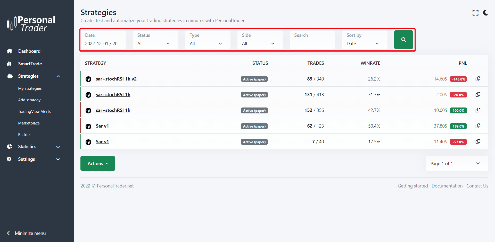Open the Status filter dropdown
The image size is (495, 242).
[x=154, y=44]
